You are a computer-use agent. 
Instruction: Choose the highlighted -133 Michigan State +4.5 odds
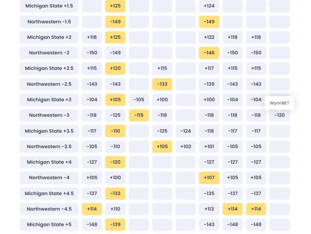click(115, 194)
